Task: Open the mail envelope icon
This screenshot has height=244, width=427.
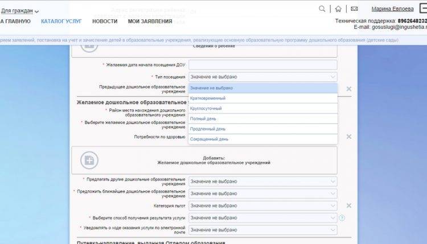Action: (354, 9)
